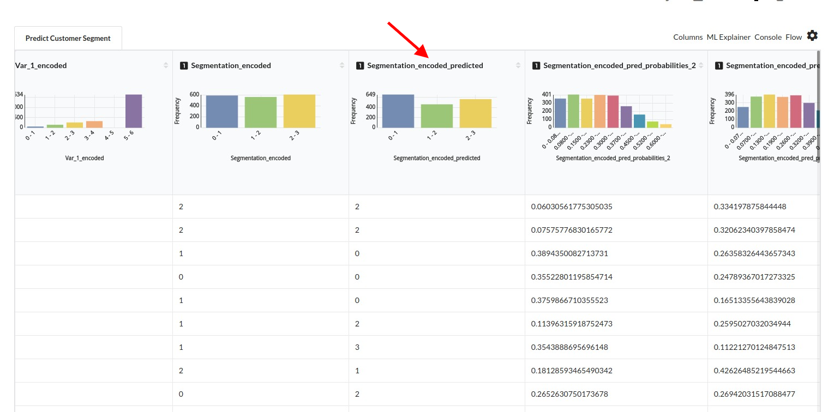Select cell value 0.3759866710355523
This screenshot has width=834, height=412.
coord(569,300)
